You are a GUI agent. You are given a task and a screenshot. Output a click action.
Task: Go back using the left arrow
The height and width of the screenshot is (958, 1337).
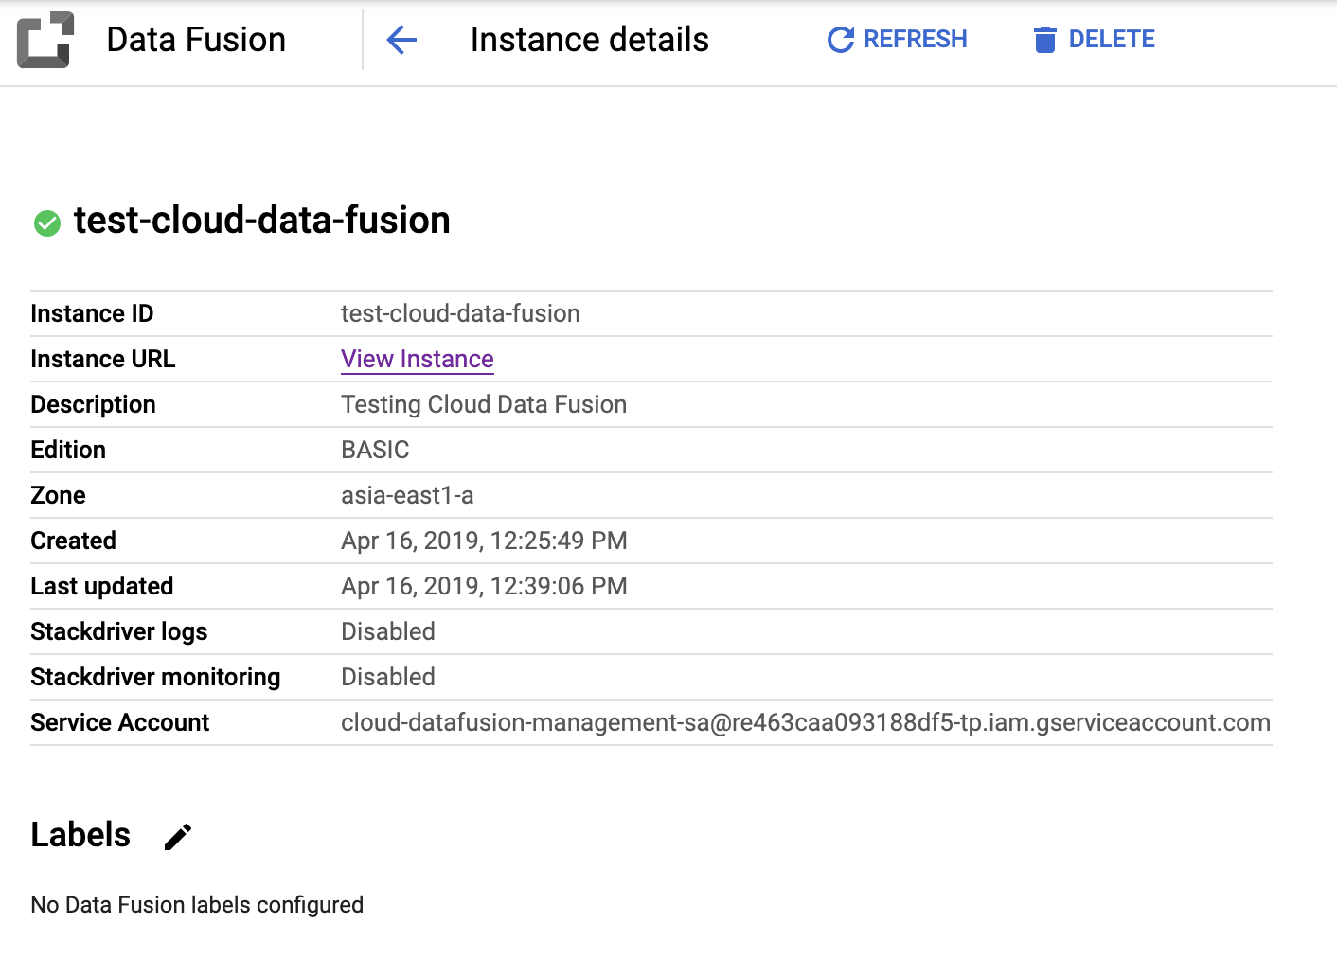[401, 40]
